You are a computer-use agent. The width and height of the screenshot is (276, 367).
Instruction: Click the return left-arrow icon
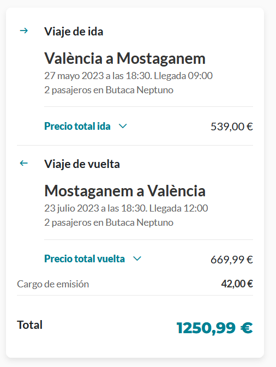tap(23, 163)
